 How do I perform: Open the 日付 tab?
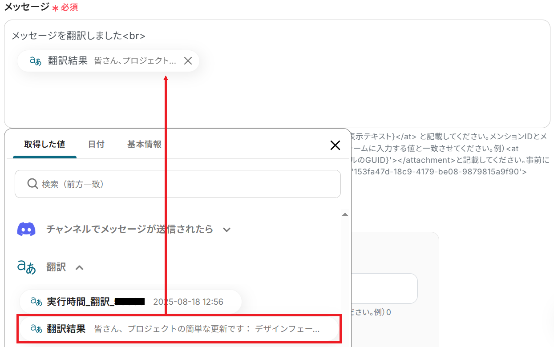[x=96, y=144]
